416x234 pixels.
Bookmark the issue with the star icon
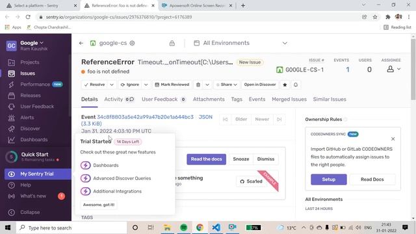pyautogui.click(x=285, y=84)
